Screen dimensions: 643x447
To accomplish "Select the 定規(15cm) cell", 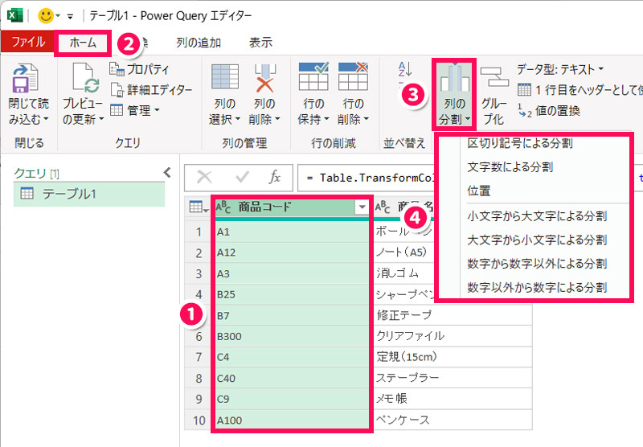I will (x=453, y=357).
